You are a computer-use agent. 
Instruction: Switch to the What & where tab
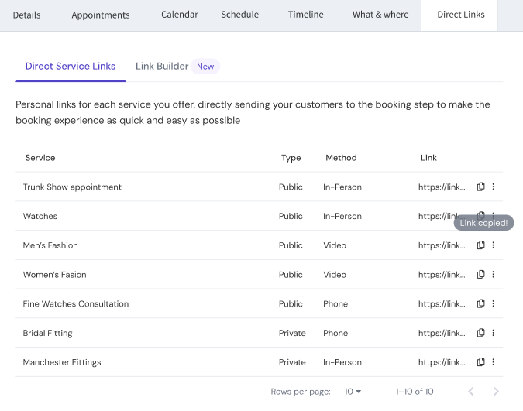(x=380, y=15)
